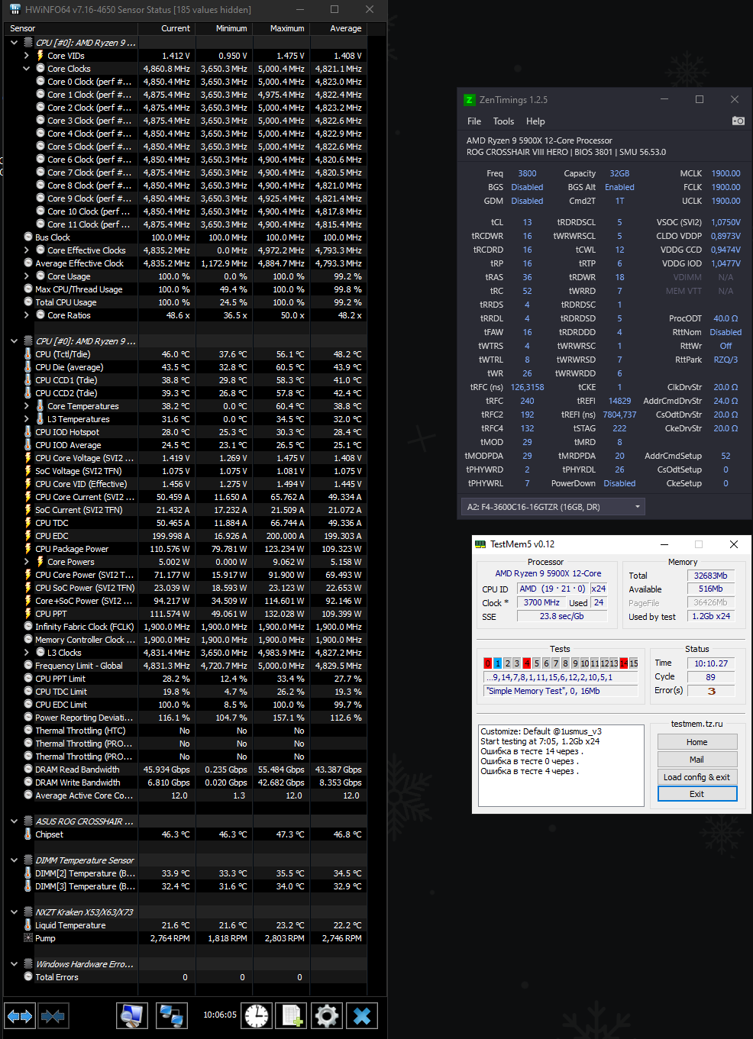This screenshot has width=753, height=1039.
Task: Expand the L3 Temperatures row
Action: (27, 419)
